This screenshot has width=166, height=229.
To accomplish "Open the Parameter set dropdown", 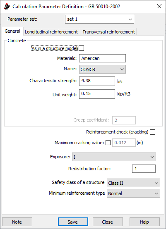I will (99, 19).
